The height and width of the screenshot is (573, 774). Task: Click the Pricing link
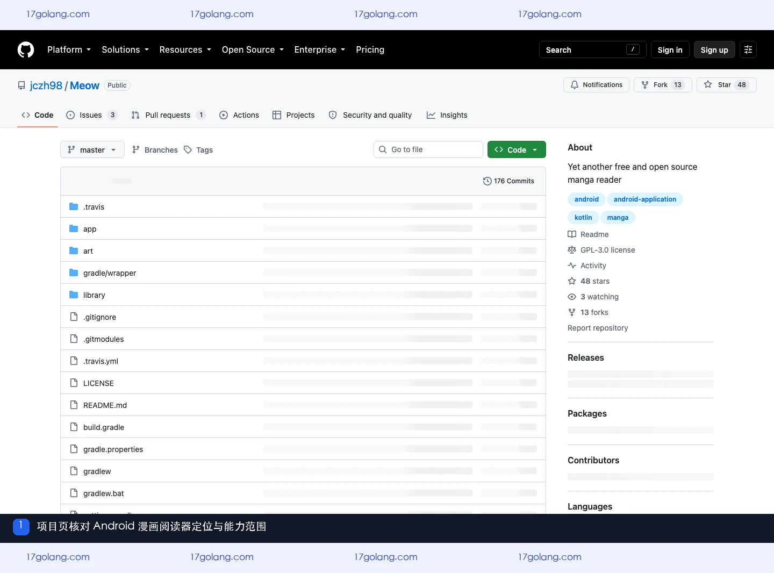370,49
